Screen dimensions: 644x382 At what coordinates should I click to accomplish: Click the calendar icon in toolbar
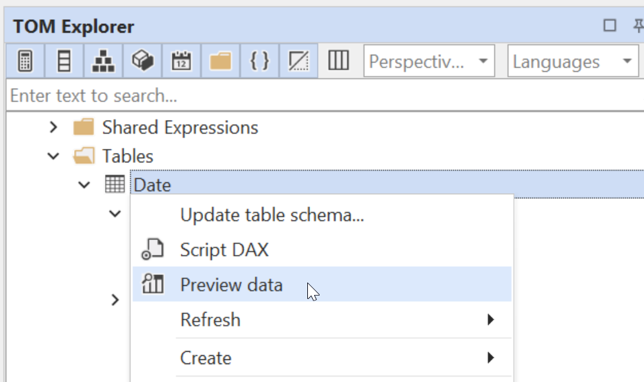pos(181,62)
